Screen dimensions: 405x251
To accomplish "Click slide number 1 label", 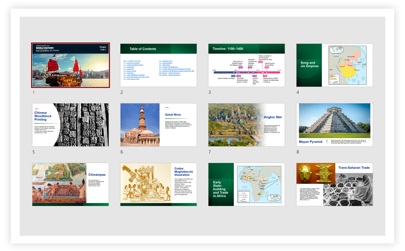I will (x=34, y=92).
